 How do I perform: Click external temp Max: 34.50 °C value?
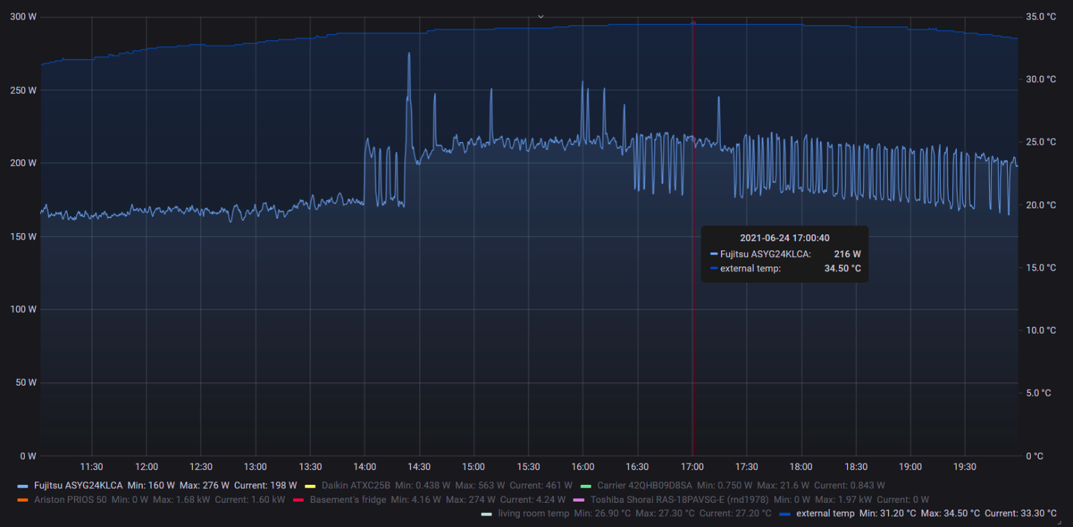pos(950,514)
